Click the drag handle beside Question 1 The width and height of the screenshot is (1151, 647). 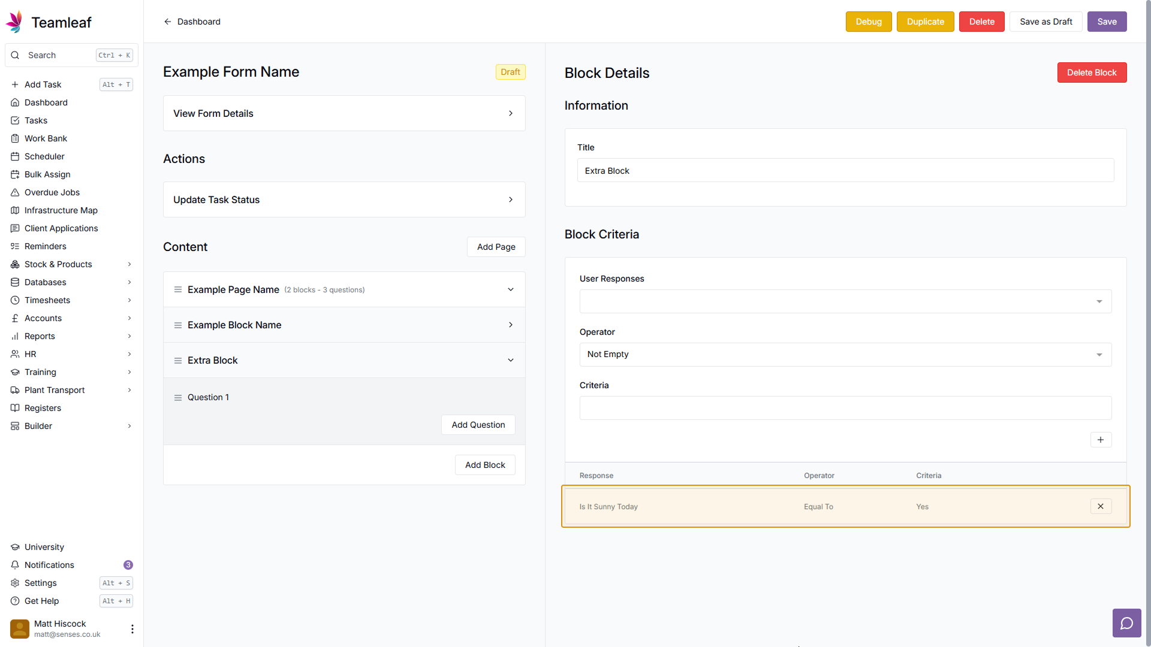pyautogui.click(x=178, y=398)
